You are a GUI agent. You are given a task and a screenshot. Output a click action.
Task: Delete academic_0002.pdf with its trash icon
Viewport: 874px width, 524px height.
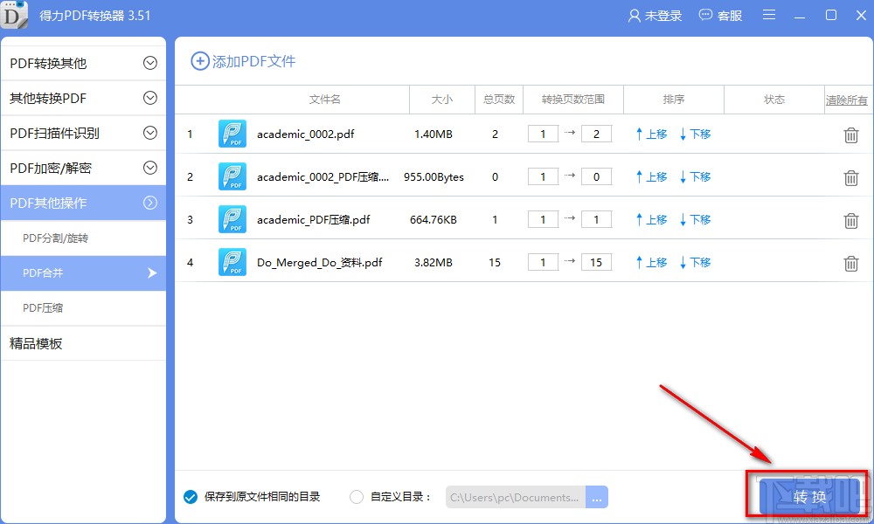(850, 134)
